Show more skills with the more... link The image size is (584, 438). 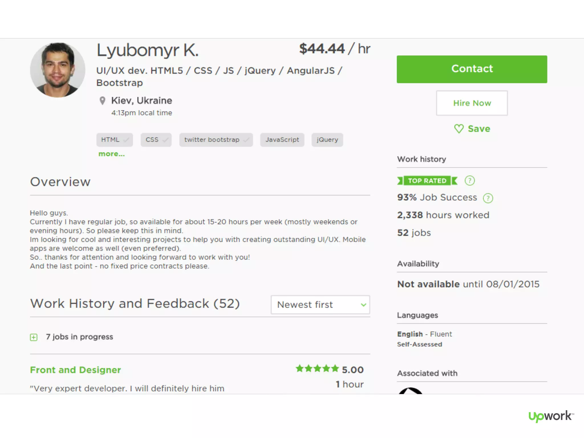click(111, 154)
